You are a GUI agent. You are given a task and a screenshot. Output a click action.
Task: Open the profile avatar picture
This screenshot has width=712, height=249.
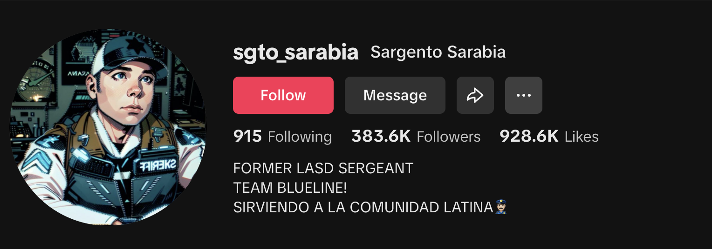(108, 127)
